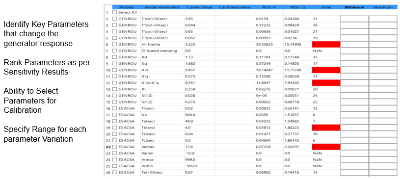This screenshot has width=400, height=179.
Task: Click Minimum field for Vamax row
Action: pyautogui.click(x=354, y=147)
